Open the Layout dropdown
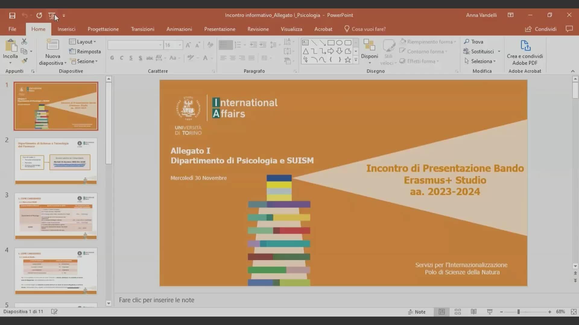The height and width of the screenshot is (325, 579). point(83,42)
